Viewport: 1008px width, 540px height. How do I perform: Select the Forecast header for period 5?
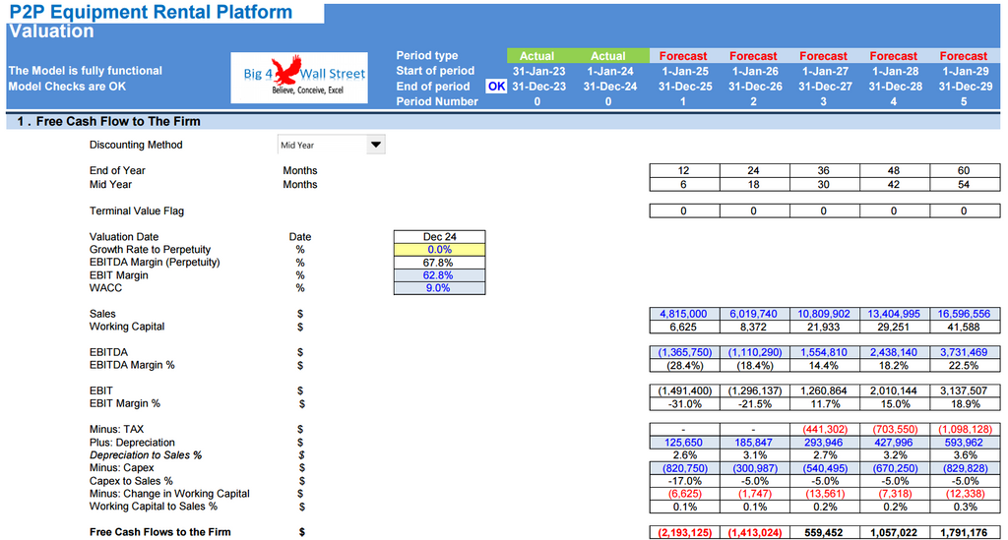point(963,56)
